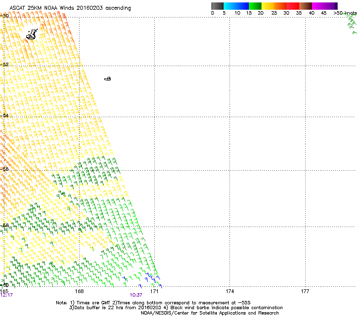Viewport: 359px width, 316px height.
Task: Click the longitude label 174
Action: tap(229, 291)
